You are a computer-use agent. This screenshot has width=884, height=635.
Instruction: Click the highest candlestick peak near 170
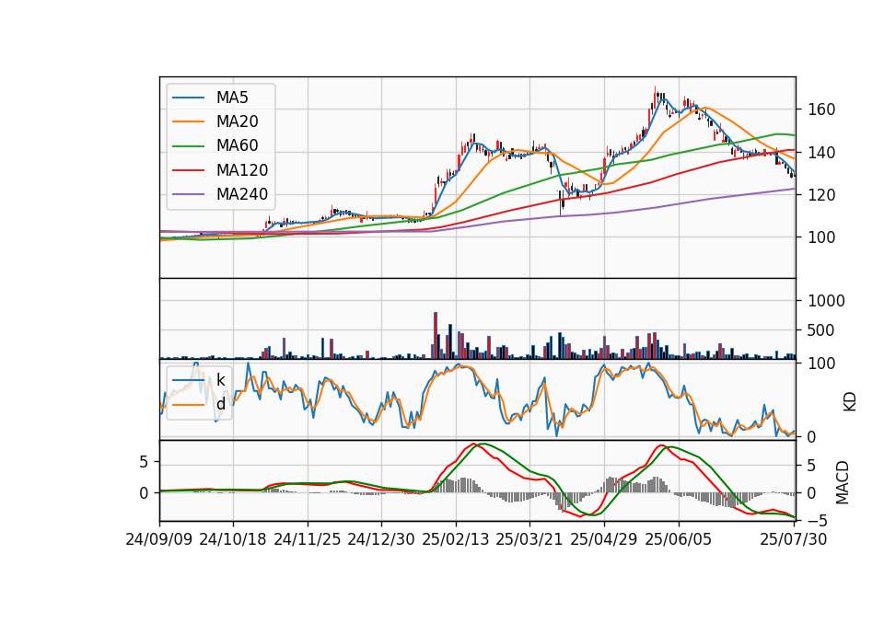click(655, 96)
